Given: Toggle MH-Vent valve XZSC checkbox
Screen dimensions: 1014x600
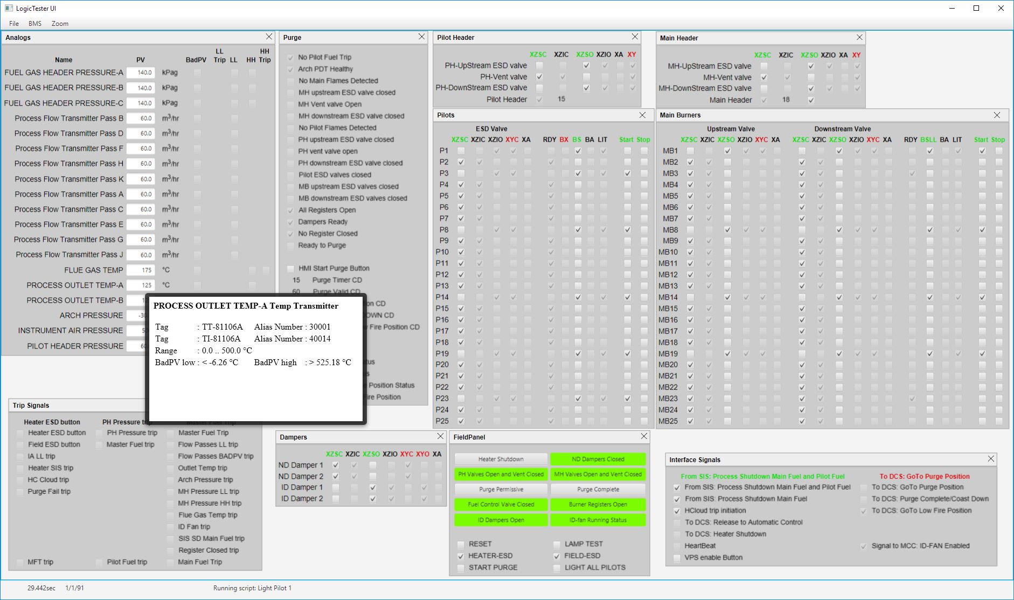Looking at the screenshot, I should (764, 78).
